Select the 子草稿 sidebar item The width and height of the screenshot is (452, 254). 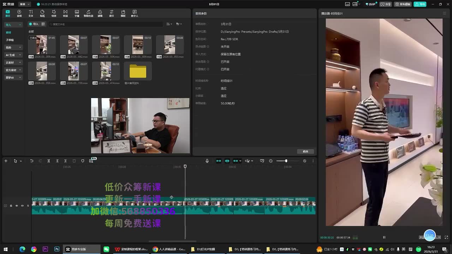[x=10, y=40]
